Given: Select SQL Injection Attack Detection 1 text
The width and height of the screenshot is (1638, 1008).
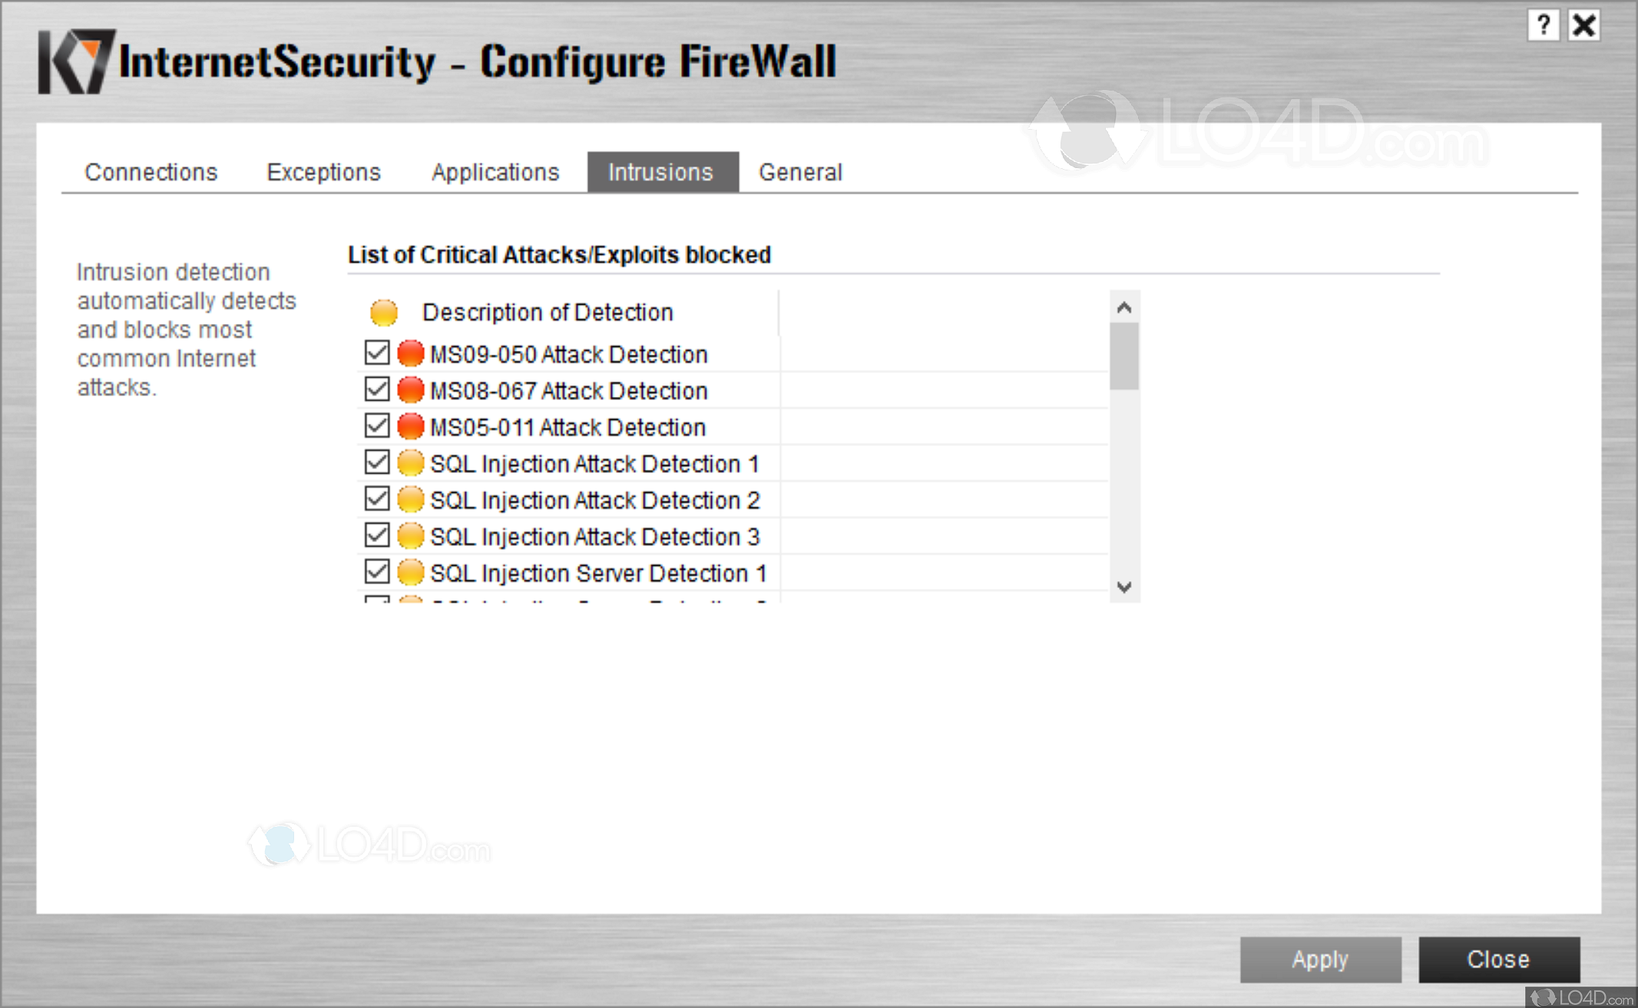Looking at the screenshot, I should 595,464.
